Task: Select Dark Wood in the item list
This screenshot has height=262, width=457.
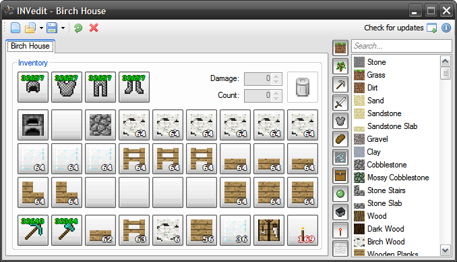Action: (x=396, y=229)
